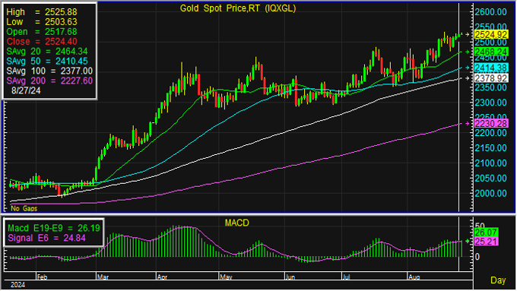This screenshot has width=517, height=291.
Task: Click the Feb label on time axis
Action: pos(42,277)
